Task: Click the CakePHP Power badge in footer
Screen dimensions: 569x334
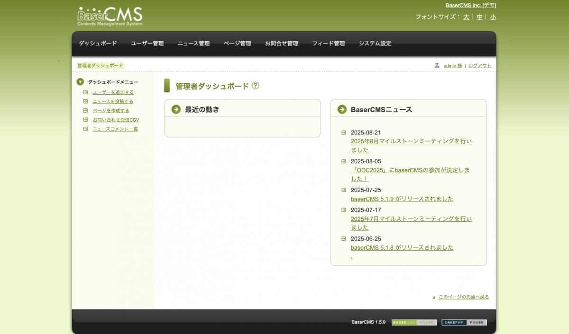Action: pos(464,322)
